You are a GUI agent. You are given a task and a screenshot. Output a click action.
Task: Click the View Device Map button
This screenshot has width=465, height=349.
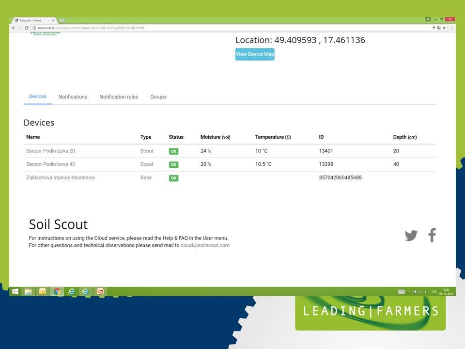point(255,54)
